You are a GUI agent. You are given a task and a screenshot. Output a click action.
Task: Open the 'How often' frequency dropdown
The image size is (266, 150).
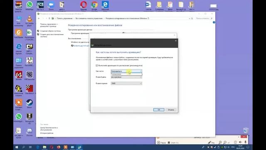[126, 71]
